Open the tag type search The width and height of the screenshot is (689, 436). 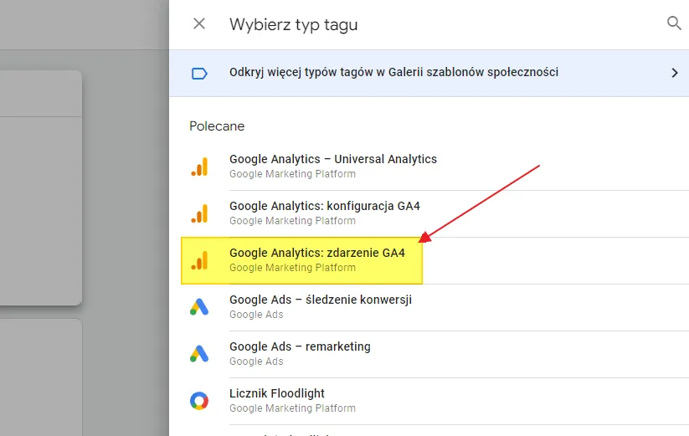(674, 23)
